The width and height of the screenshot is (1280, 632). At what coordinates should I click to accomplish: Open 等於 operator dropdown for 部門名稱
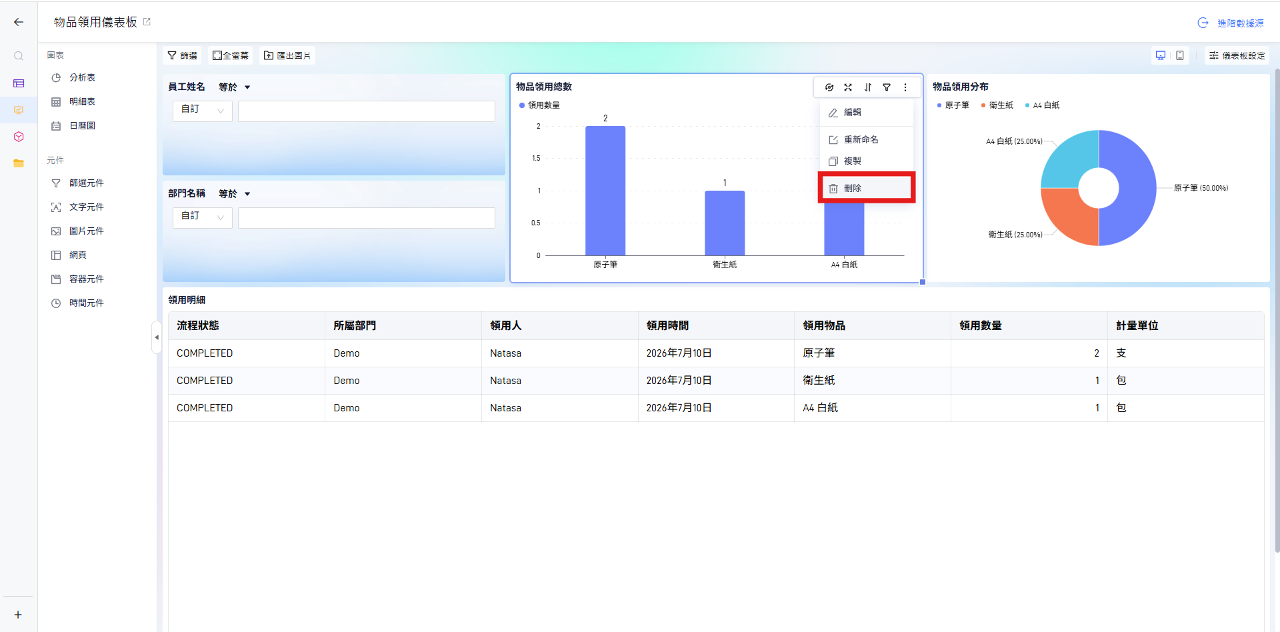[x=235, y=194]
